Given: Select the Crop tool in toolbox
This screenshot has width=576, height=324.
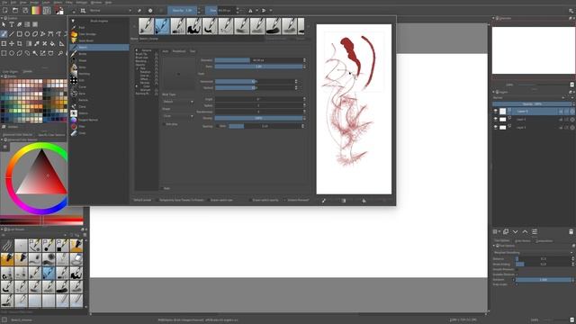Looking at the screenshot, I should pyautogui.click(x=20, y=44).
